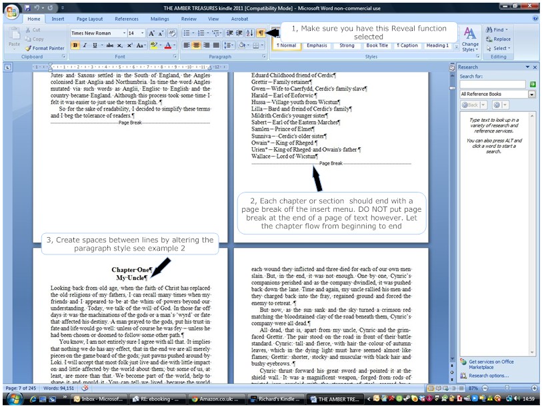
Task: Expand the All Reference Books dropdown
Action: coord(532,95)
